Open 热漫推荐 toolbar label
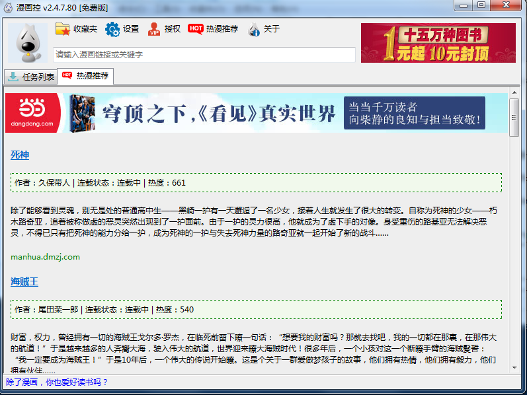This screenshot has height=395, width=527. (222, 29)
